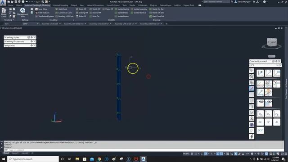Click Isolate Identical
The height and width of the screenshot is (162, 288).
[x=139, y=13]
